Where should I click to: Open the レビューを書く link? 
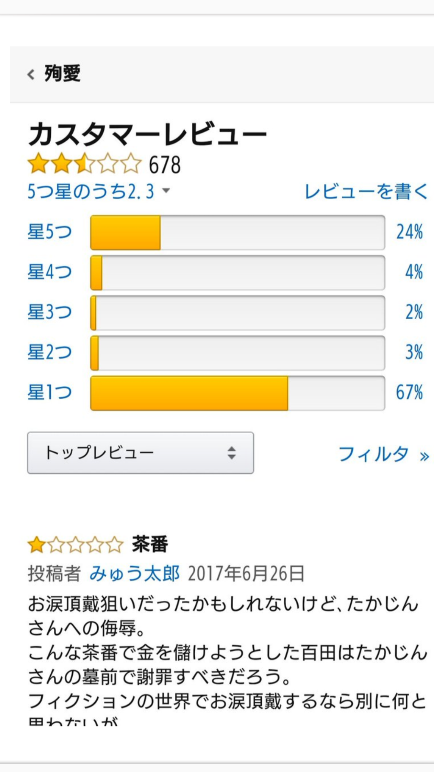pos(366,191)
